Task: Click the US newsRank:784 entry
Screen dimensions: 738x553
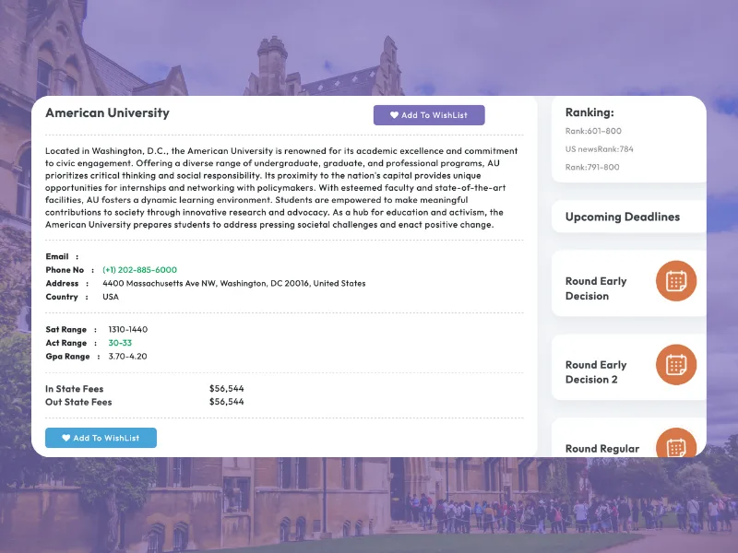Action: pyautogui.click(x=600, y=149)
